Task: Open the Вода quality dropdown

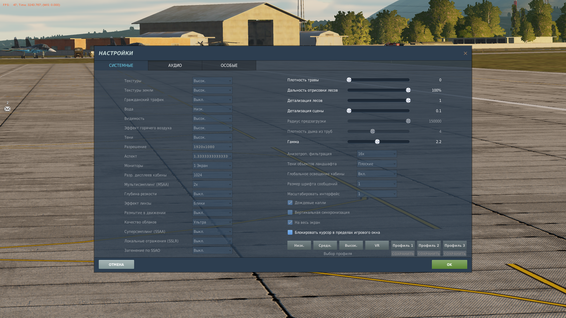Action: pos(212,109)
